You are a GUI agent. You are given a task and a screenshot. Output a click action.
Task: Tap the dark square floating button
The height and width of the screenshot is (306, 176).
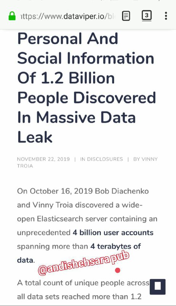pos(158,286)
